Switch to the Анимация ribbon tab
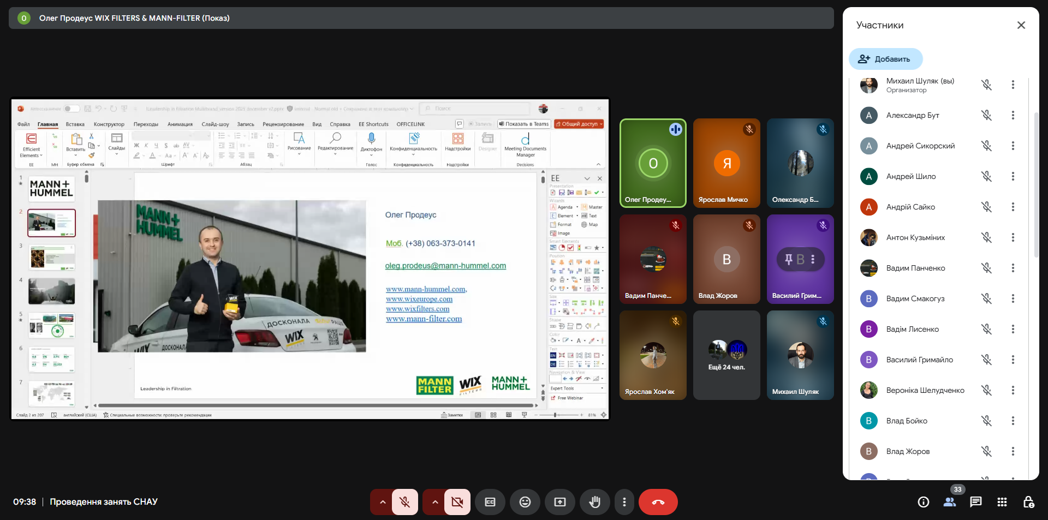This screenshot has height=520, width=1048. click(x=180, y=124)
